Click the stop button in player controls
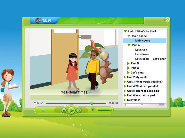Viewport: 185px width, 138px height. 79,111
